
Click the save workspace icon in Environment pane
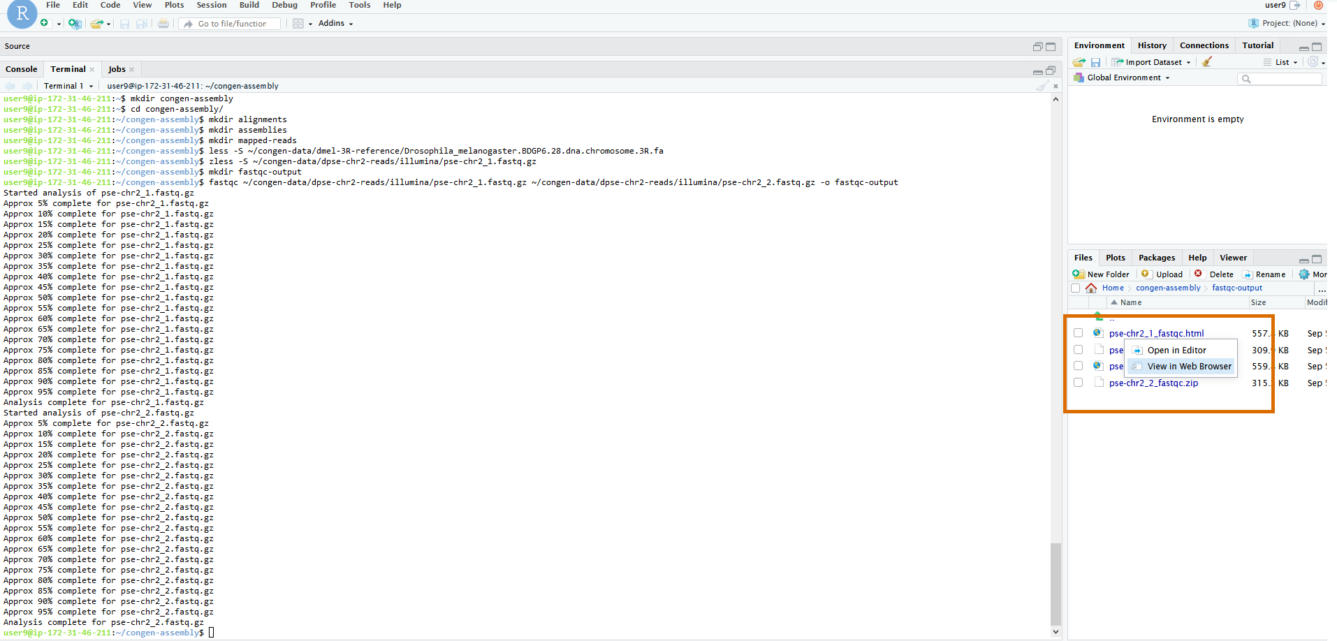[x=1096, y=62]
